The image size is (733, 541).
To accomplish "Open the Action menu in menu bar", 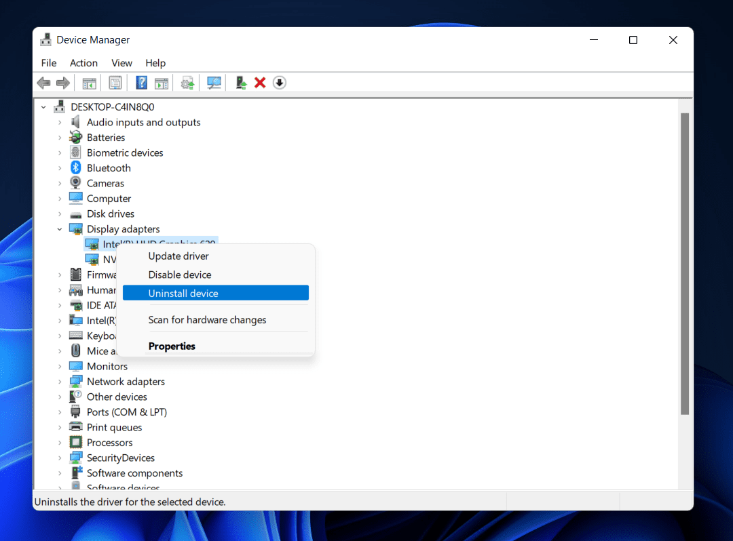I will pos(83,63).
